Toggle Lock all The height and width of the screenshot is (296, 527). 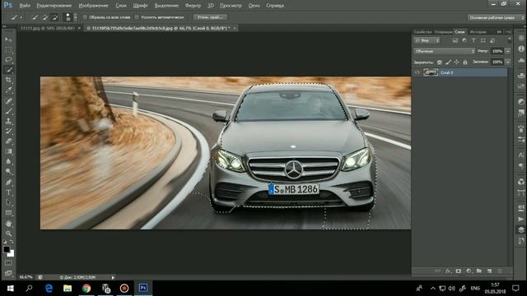point(465,62)
